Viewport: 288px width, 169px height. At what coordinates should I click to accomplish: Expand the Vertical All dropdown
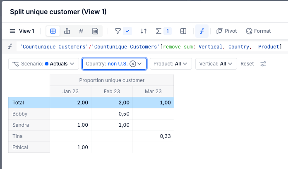(216, 64)
